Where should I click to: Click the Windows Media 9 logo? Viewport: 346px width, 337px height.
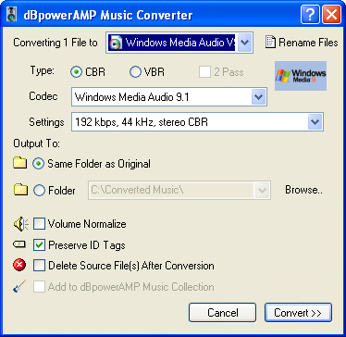point(301,76)
